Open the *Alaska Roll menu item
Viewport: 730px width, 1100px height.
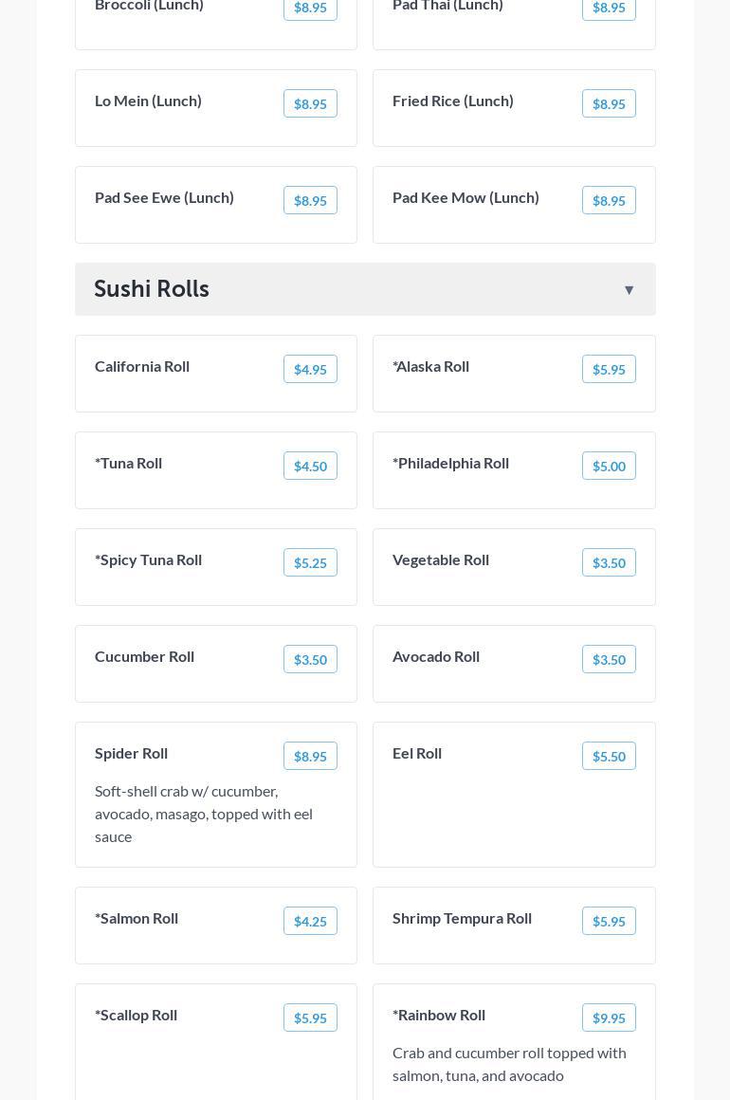click(431, 367)
